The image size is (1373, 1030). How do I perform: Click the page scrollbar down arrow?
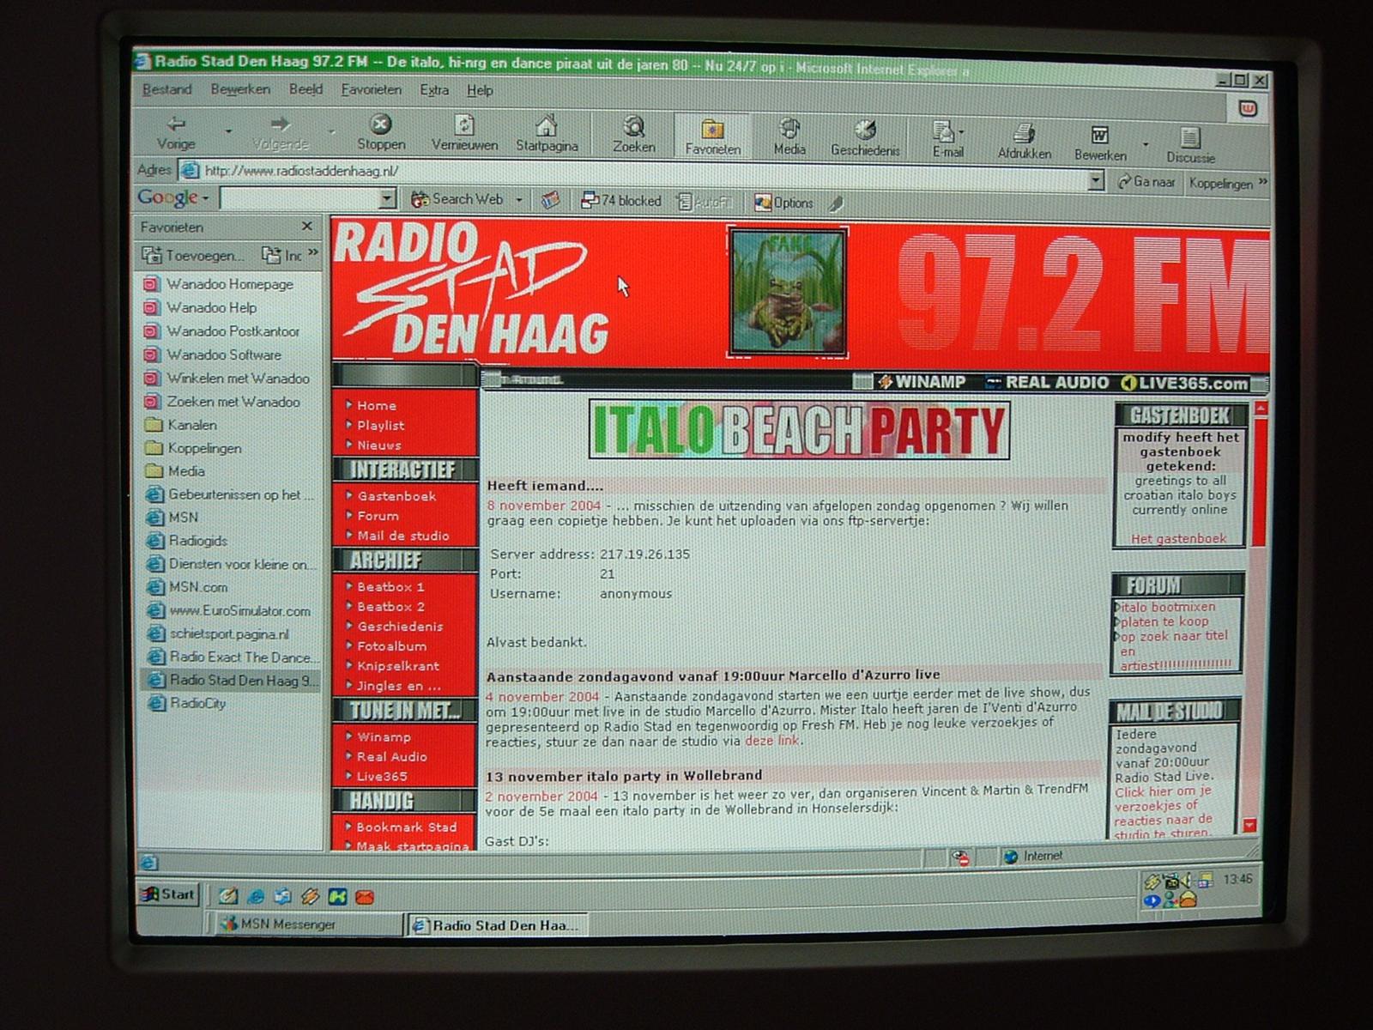tap(1250, 826)
